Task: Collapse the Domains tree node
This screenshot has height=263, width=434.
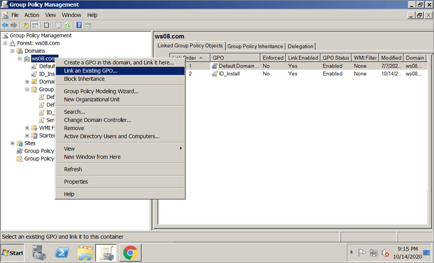Action: 12,51
